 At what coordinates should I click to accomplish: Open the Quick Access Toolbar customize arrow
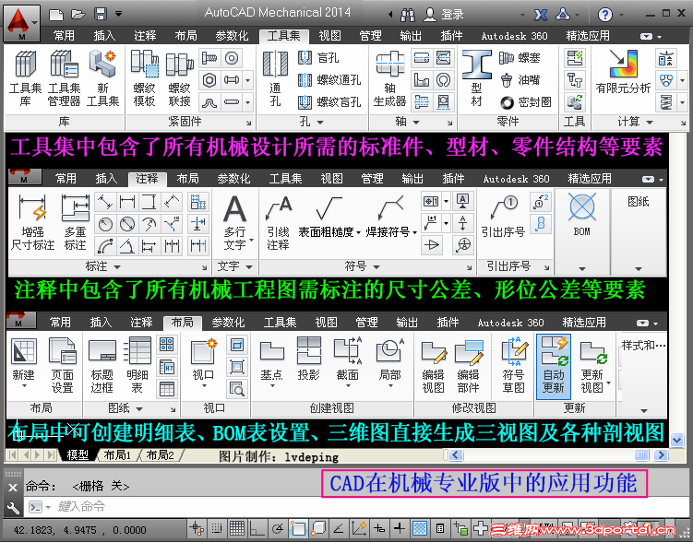(118, 14)
